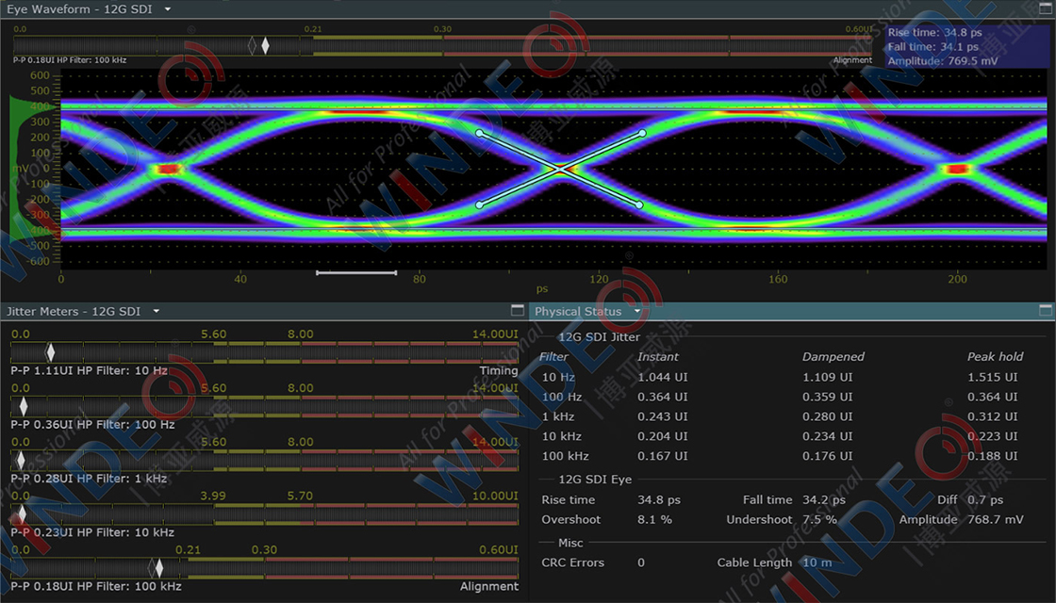Click the Physical Status panel title

tap(578, 311)
